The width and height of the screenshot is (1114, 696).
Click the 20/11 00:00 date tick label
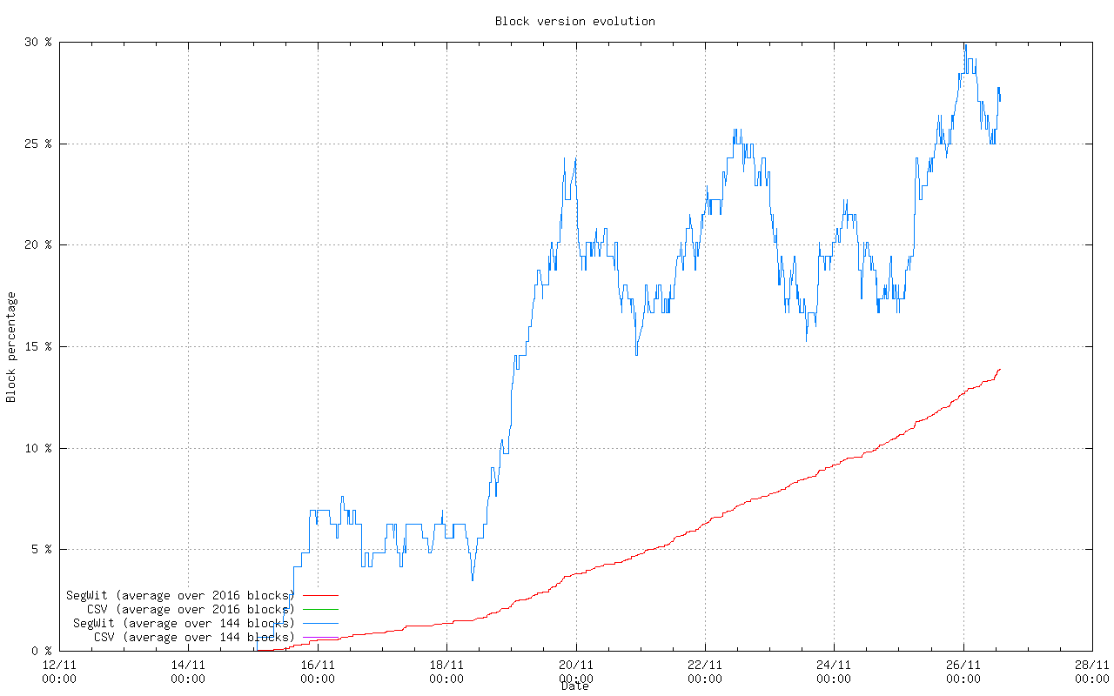(575, 672)
